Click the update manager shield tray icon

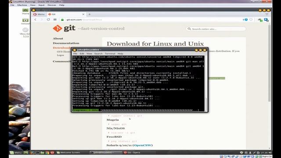[x=241, y=153]
